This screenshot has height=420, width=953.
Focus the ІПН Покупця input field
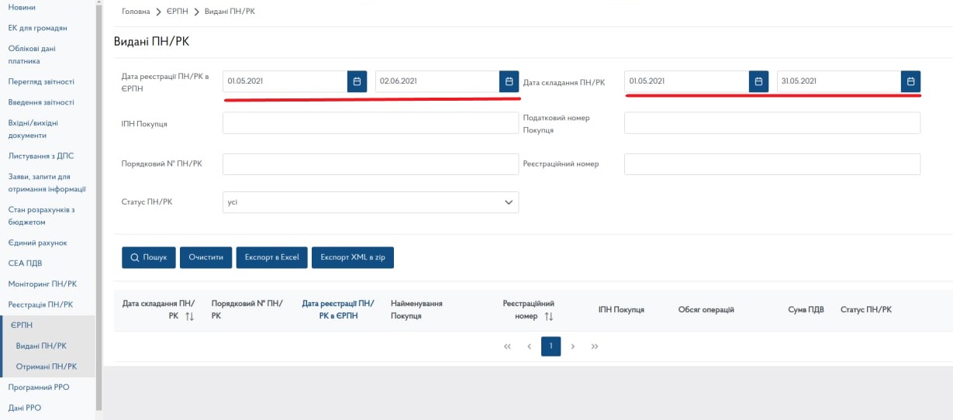(371, 123)
